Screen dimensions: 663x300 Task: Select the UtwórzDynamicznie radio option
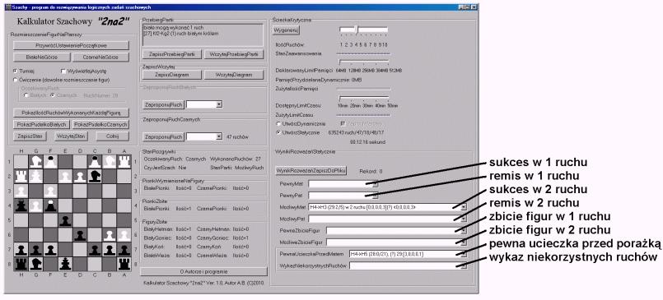point(278,124)
